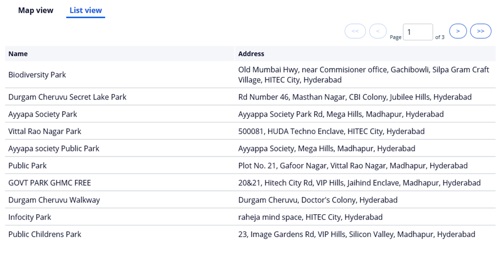Screen dimensions: 497x256
Task: Open the Infocity Park row
Action: (250, 217)
